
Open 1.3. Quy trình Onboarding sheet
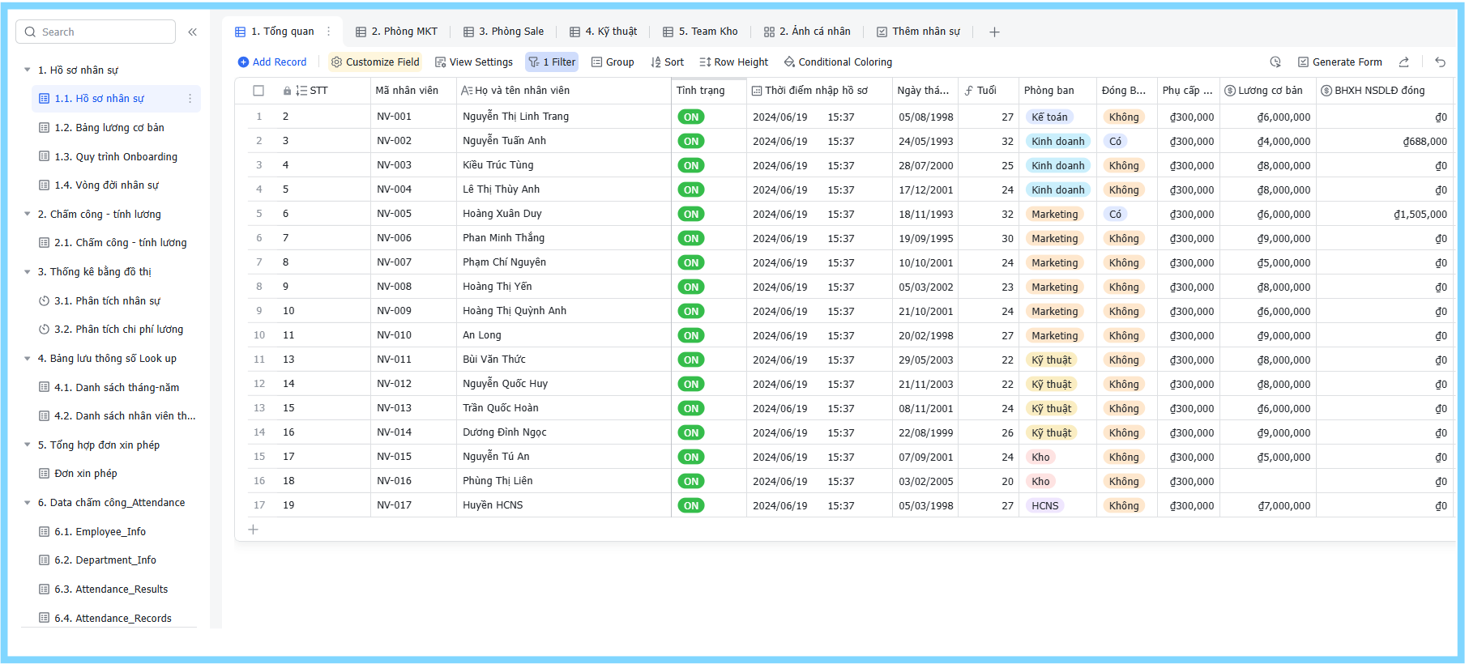116,157
